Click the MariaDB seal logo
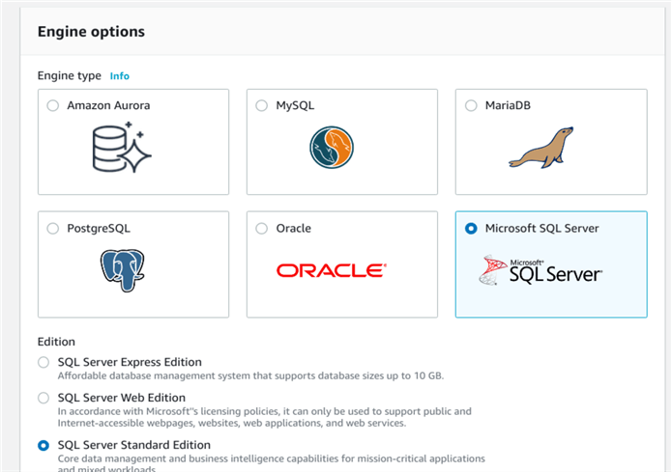This screenshot has width=672, height=472. pyautogui.click(x=541, y=148)
